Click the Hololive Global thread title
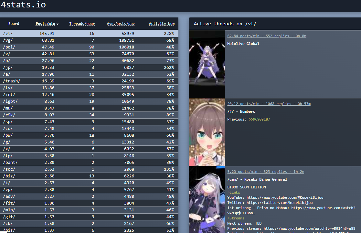 click(x=243, y=44)
